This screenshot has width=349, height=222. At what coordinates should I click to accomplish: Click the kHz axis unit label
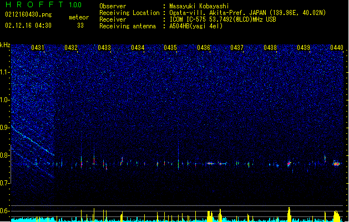tap(5, 45)
